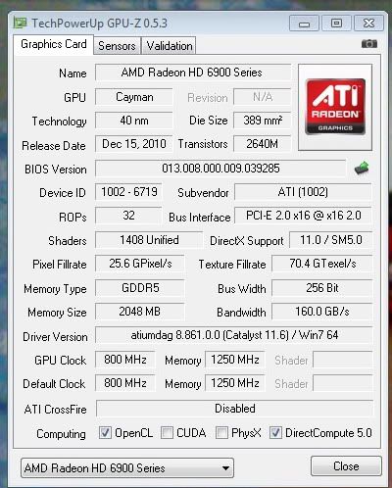
Task: Maximize the GPU-Z window
Action: pos(336,24)
